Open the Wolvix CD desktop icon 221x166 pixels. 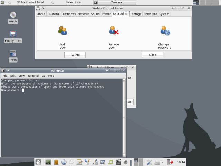13,18
